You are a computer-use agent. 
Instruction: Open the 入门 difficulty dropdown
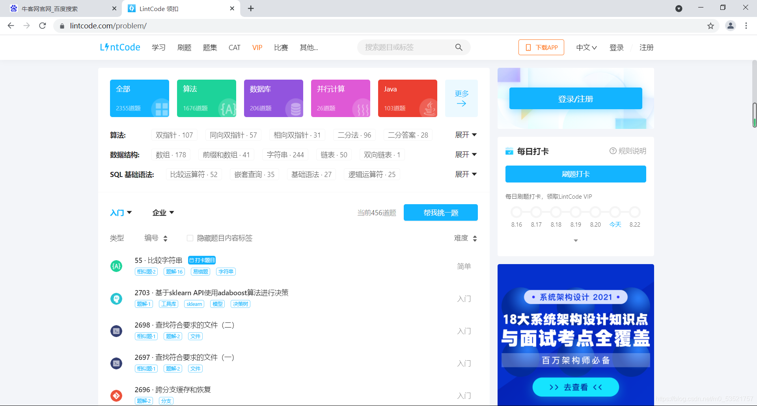tap(121, 213)
